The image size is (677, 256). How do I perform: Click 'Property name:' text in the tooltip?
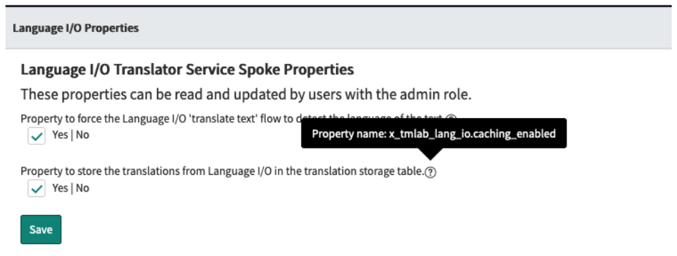tap(349, 134)
